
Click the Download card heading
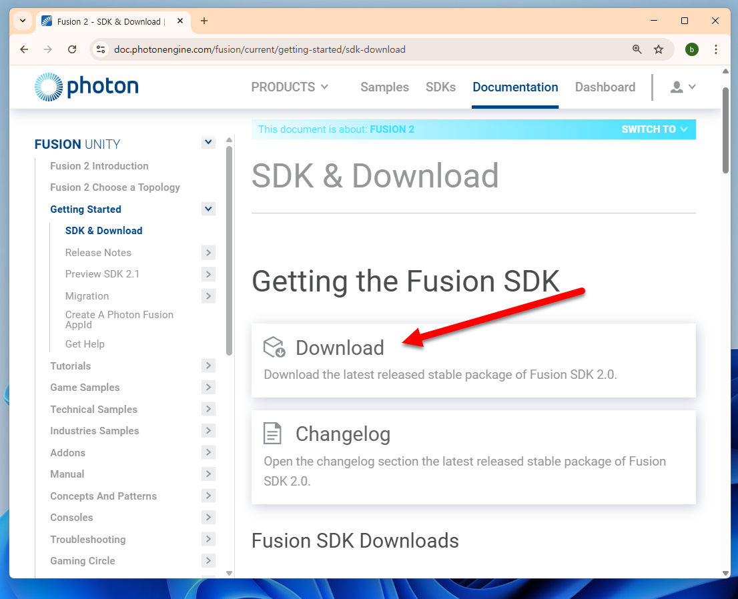coord(340,348)
